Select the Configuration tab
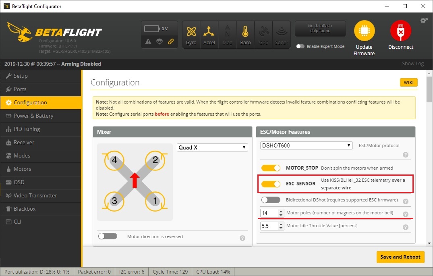Screen dimensions: 433x276 [41, 102]
